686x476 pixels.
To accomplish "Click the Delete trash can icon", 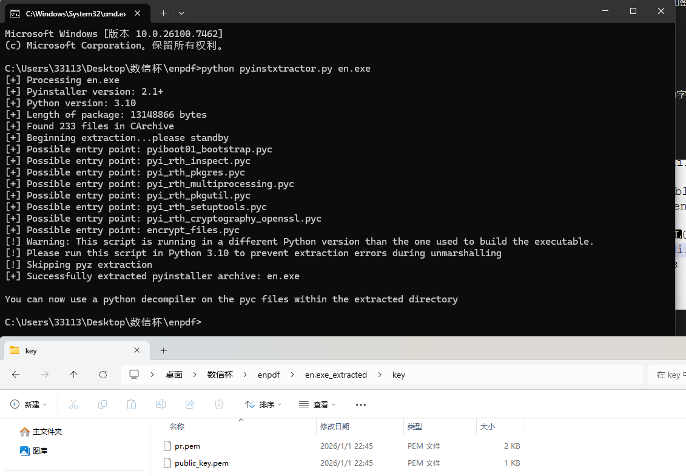I will 219,404.
